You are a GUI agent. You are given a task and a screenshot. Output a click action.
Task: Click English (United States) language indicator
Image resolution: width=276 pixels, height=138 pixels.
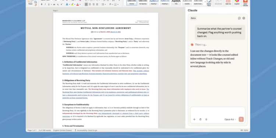63,130
